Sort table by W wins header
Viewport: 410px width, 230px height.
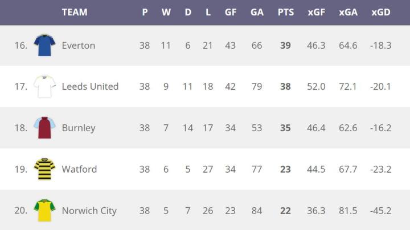click(x=166, y=12)
